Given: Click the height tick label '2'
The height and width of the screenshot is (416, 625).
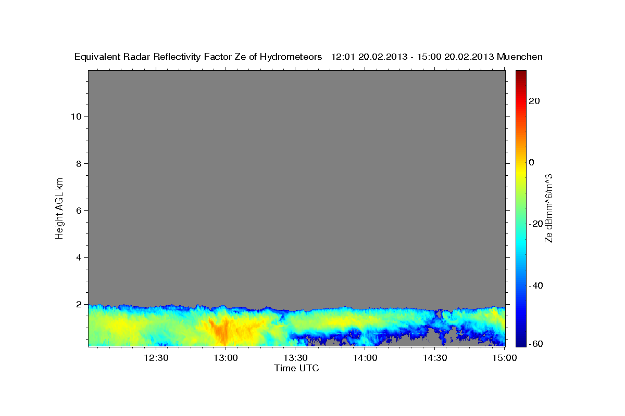Looking at the screenshot, I should pyautogui.click(x=78, y=304).
